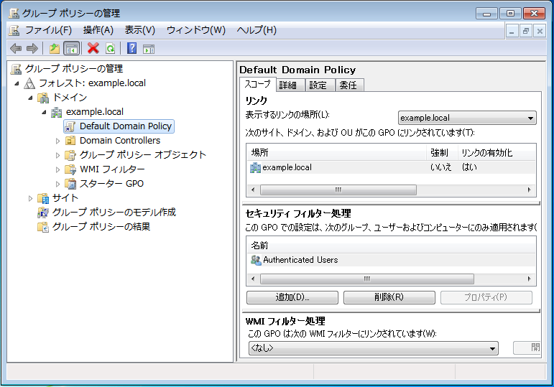
Task: Click the リンクの有効化 column header
Action: pos(497,152)
